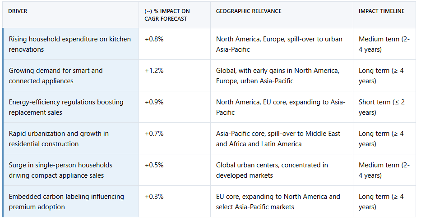Click the +0.5% impact value

(154, 165)
